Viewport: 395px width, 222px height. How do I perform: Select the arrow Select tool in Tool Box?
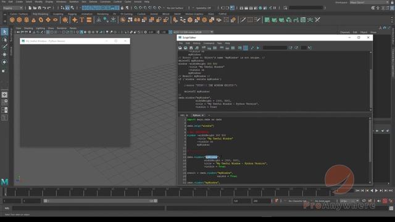[x=4, y=31]
